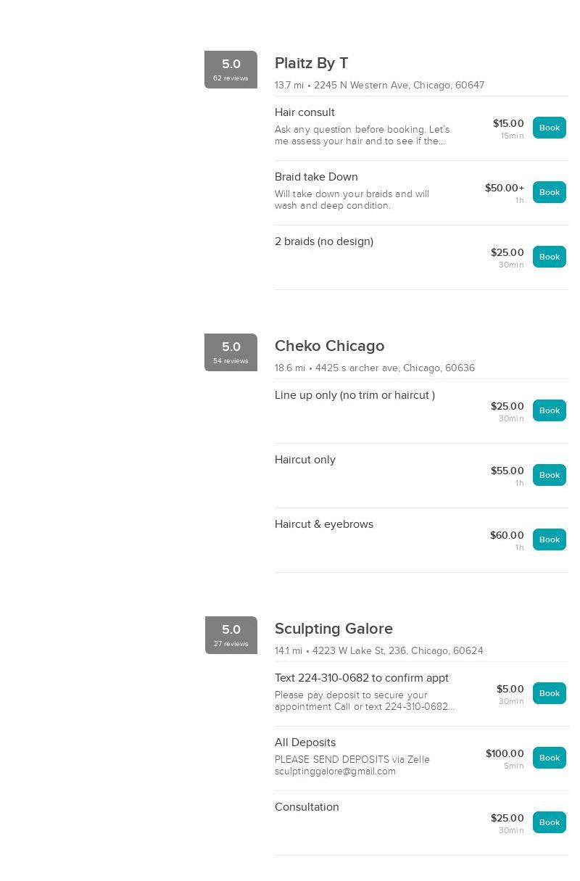Open the Cheko Chicago business title

pyautogui.click(x=329, y=347)
